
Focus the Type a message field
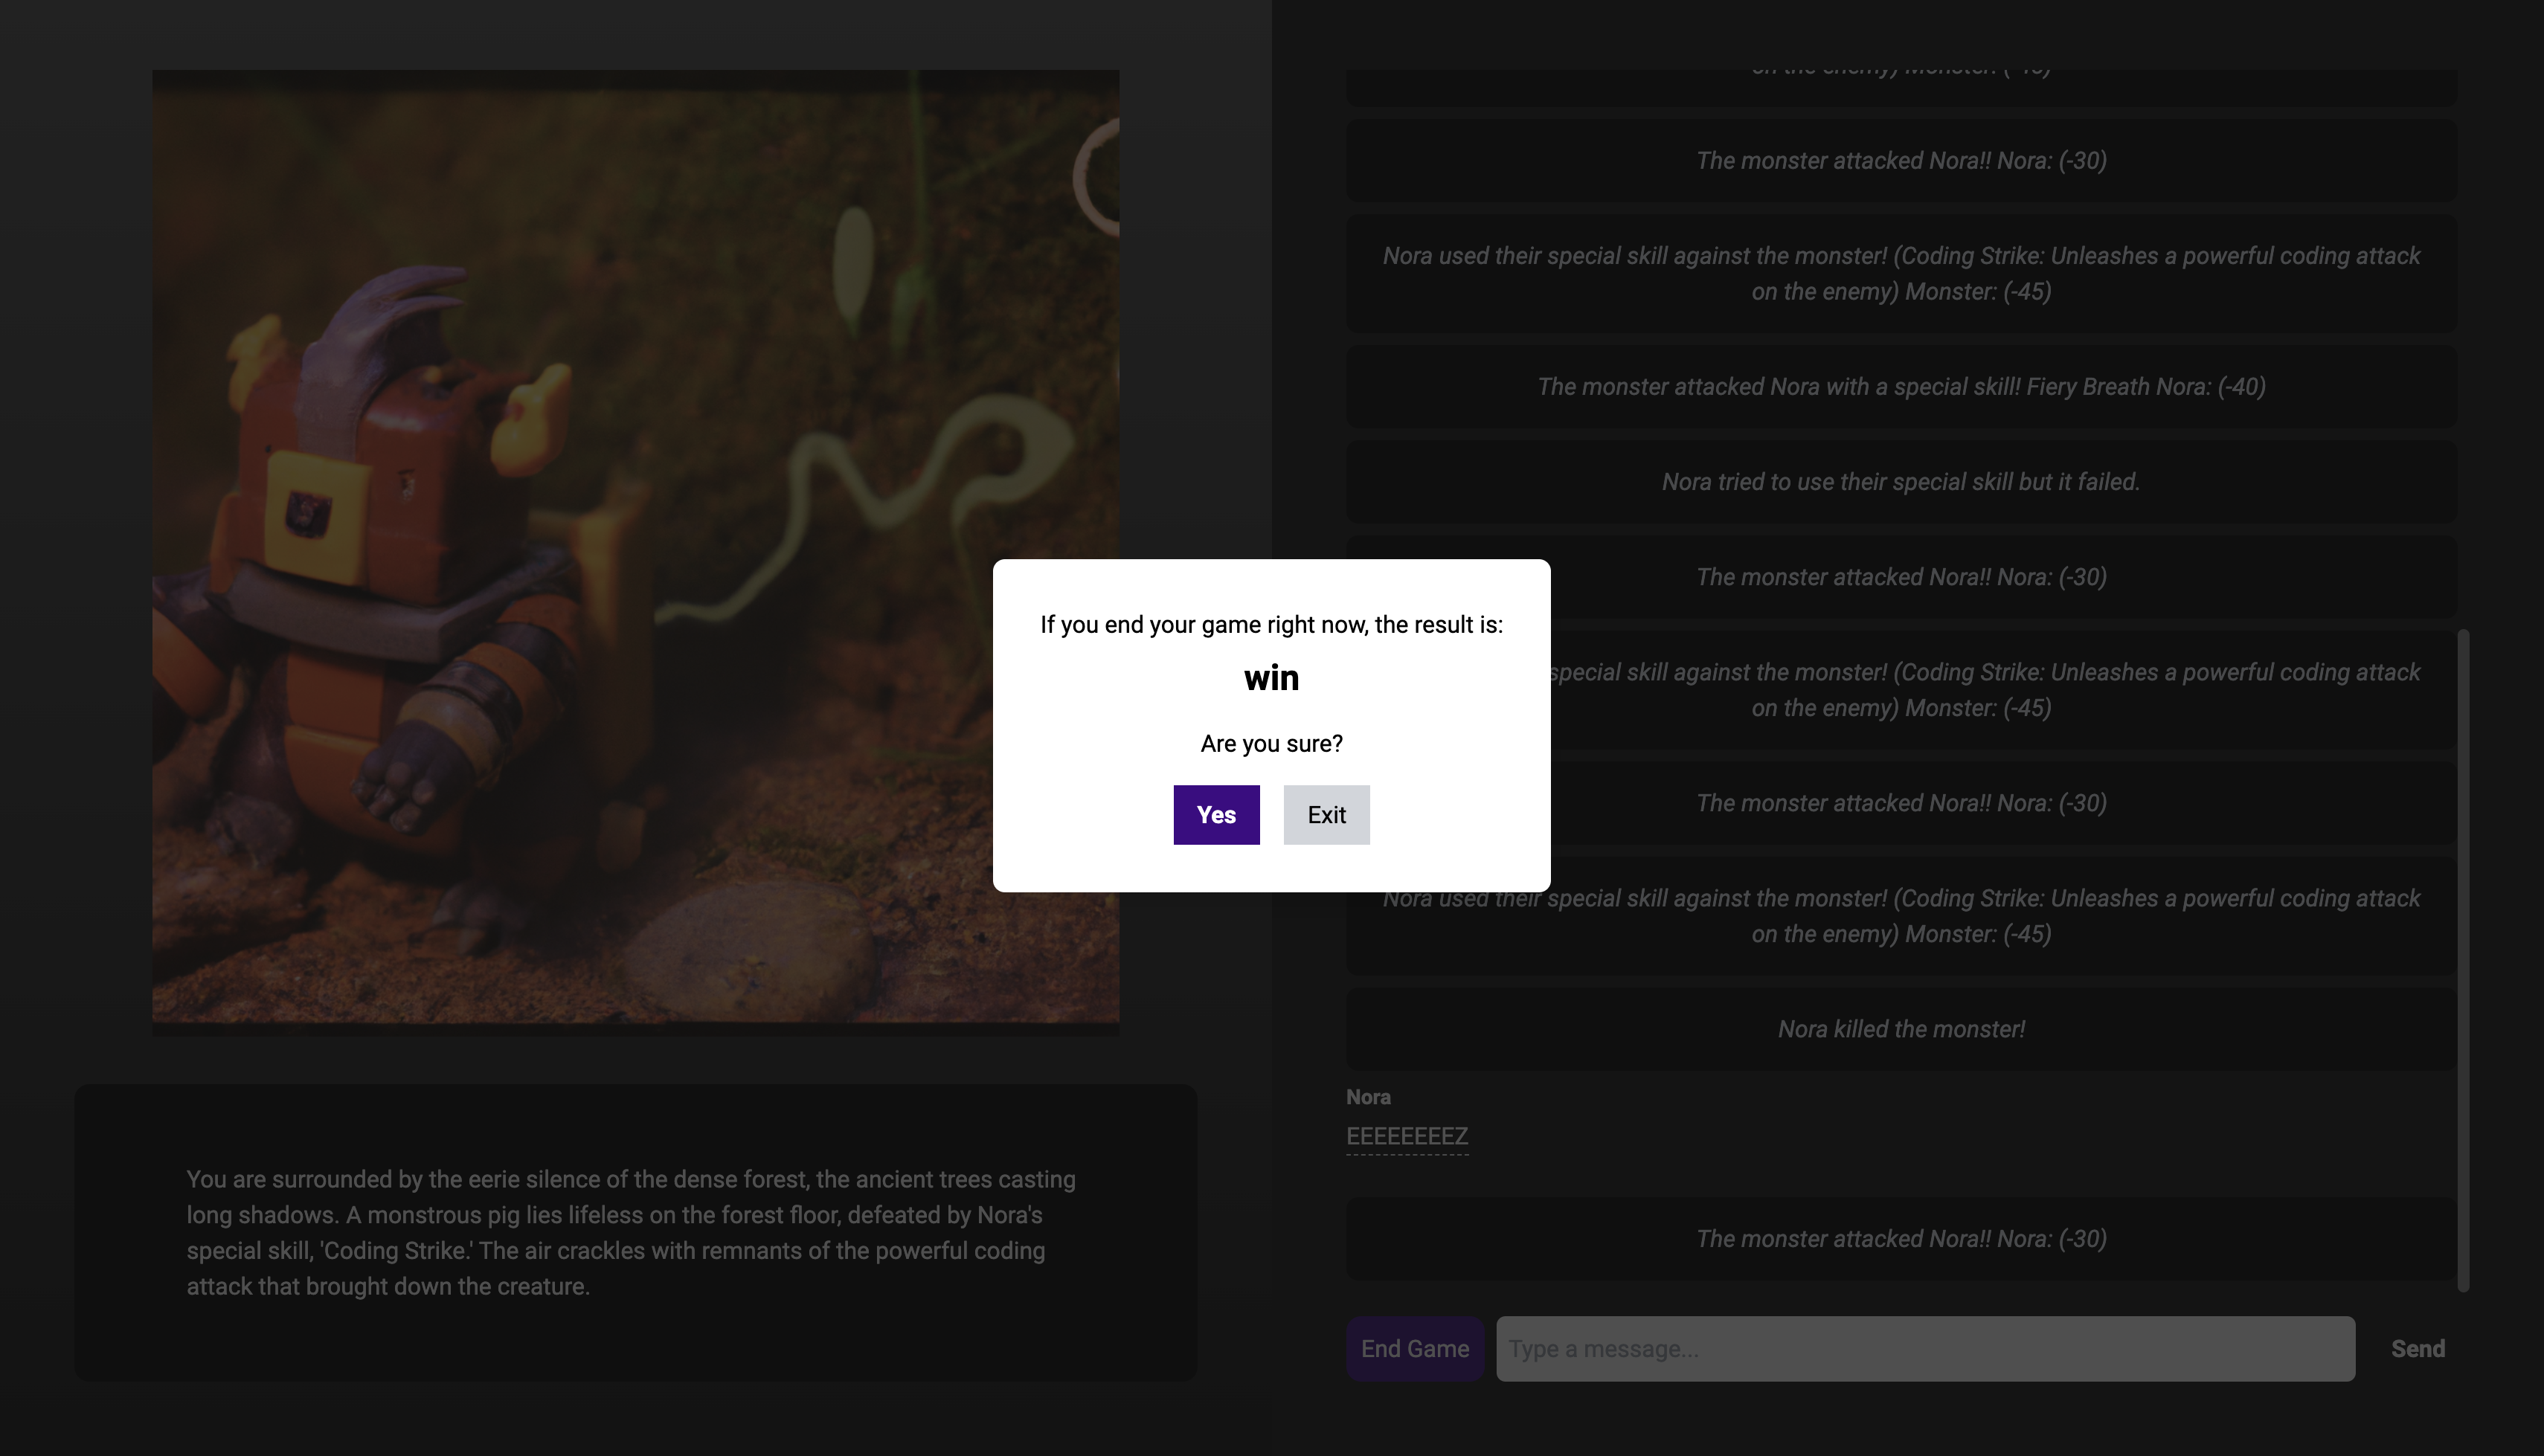1924,1348
